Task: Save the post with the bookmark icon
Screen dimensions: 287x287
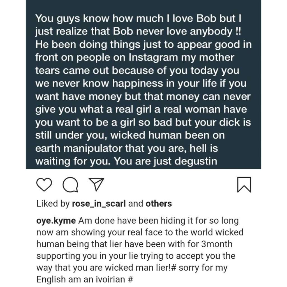Action: 244,185
